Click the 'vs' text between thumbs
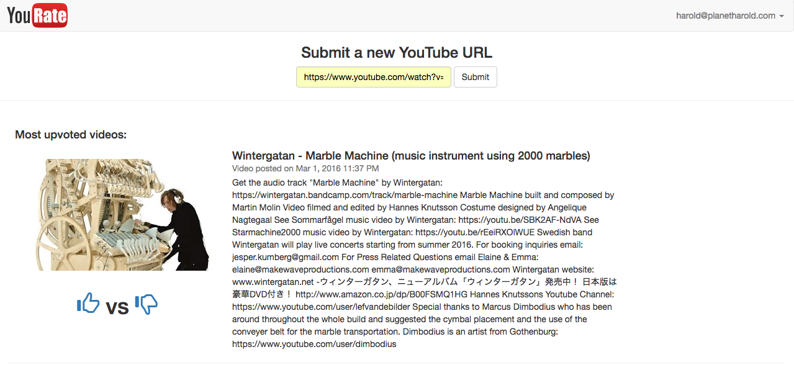The width and height of the screenshot is (794, 375). 117,307
